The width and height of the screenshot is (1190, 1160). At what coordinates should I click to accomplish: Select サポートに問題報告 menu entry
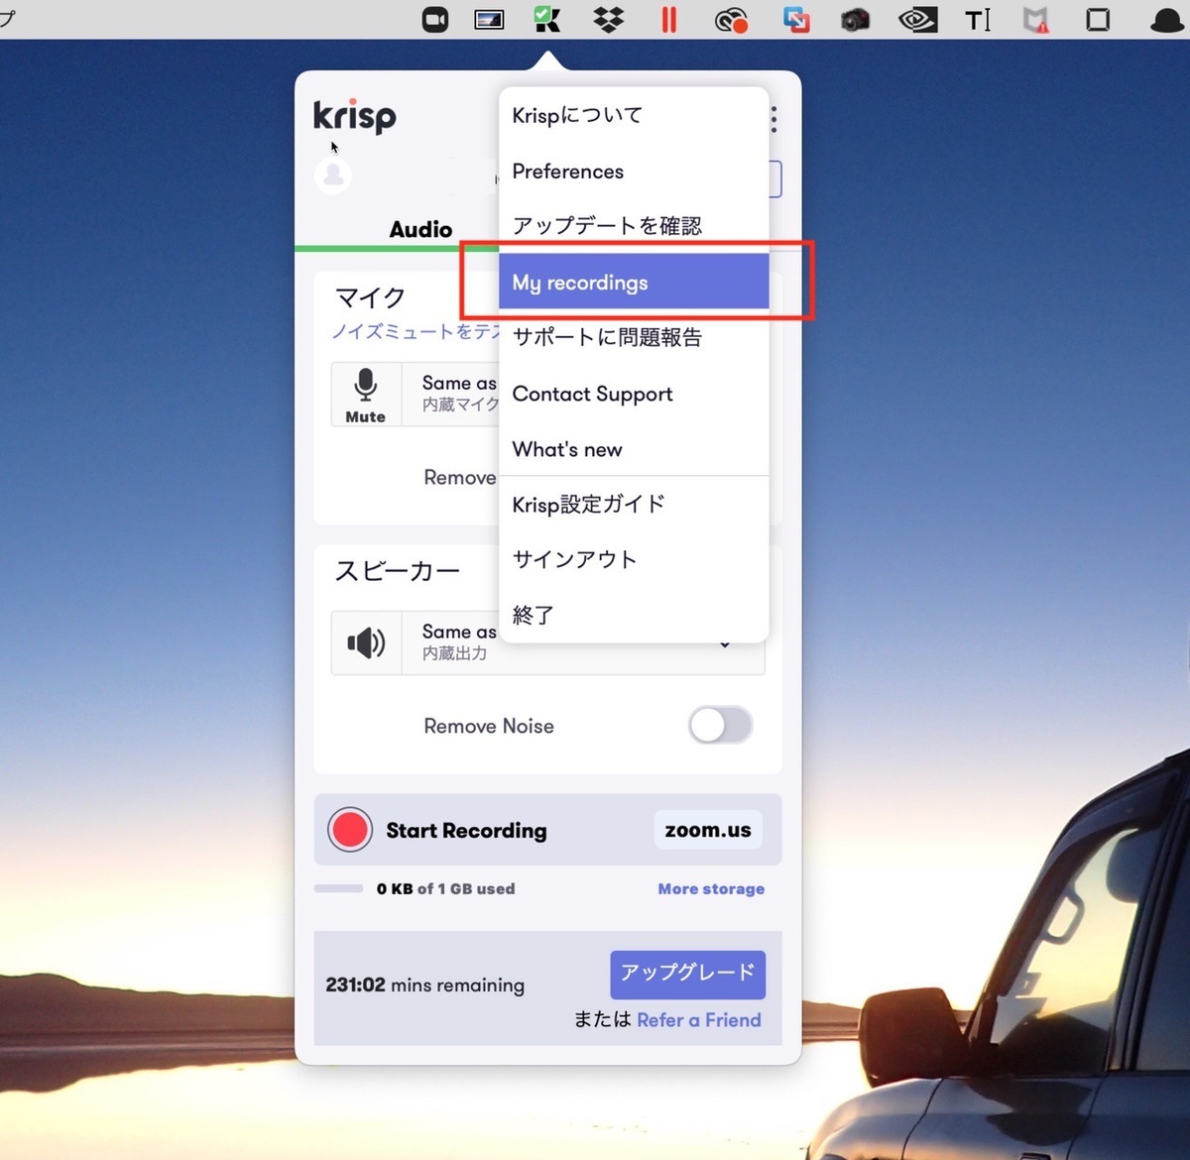[634, 337]
